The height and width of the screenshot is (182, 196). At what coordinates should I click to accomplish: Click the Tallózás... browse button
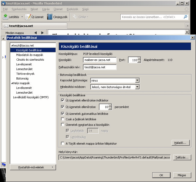[x=182, y=157]
